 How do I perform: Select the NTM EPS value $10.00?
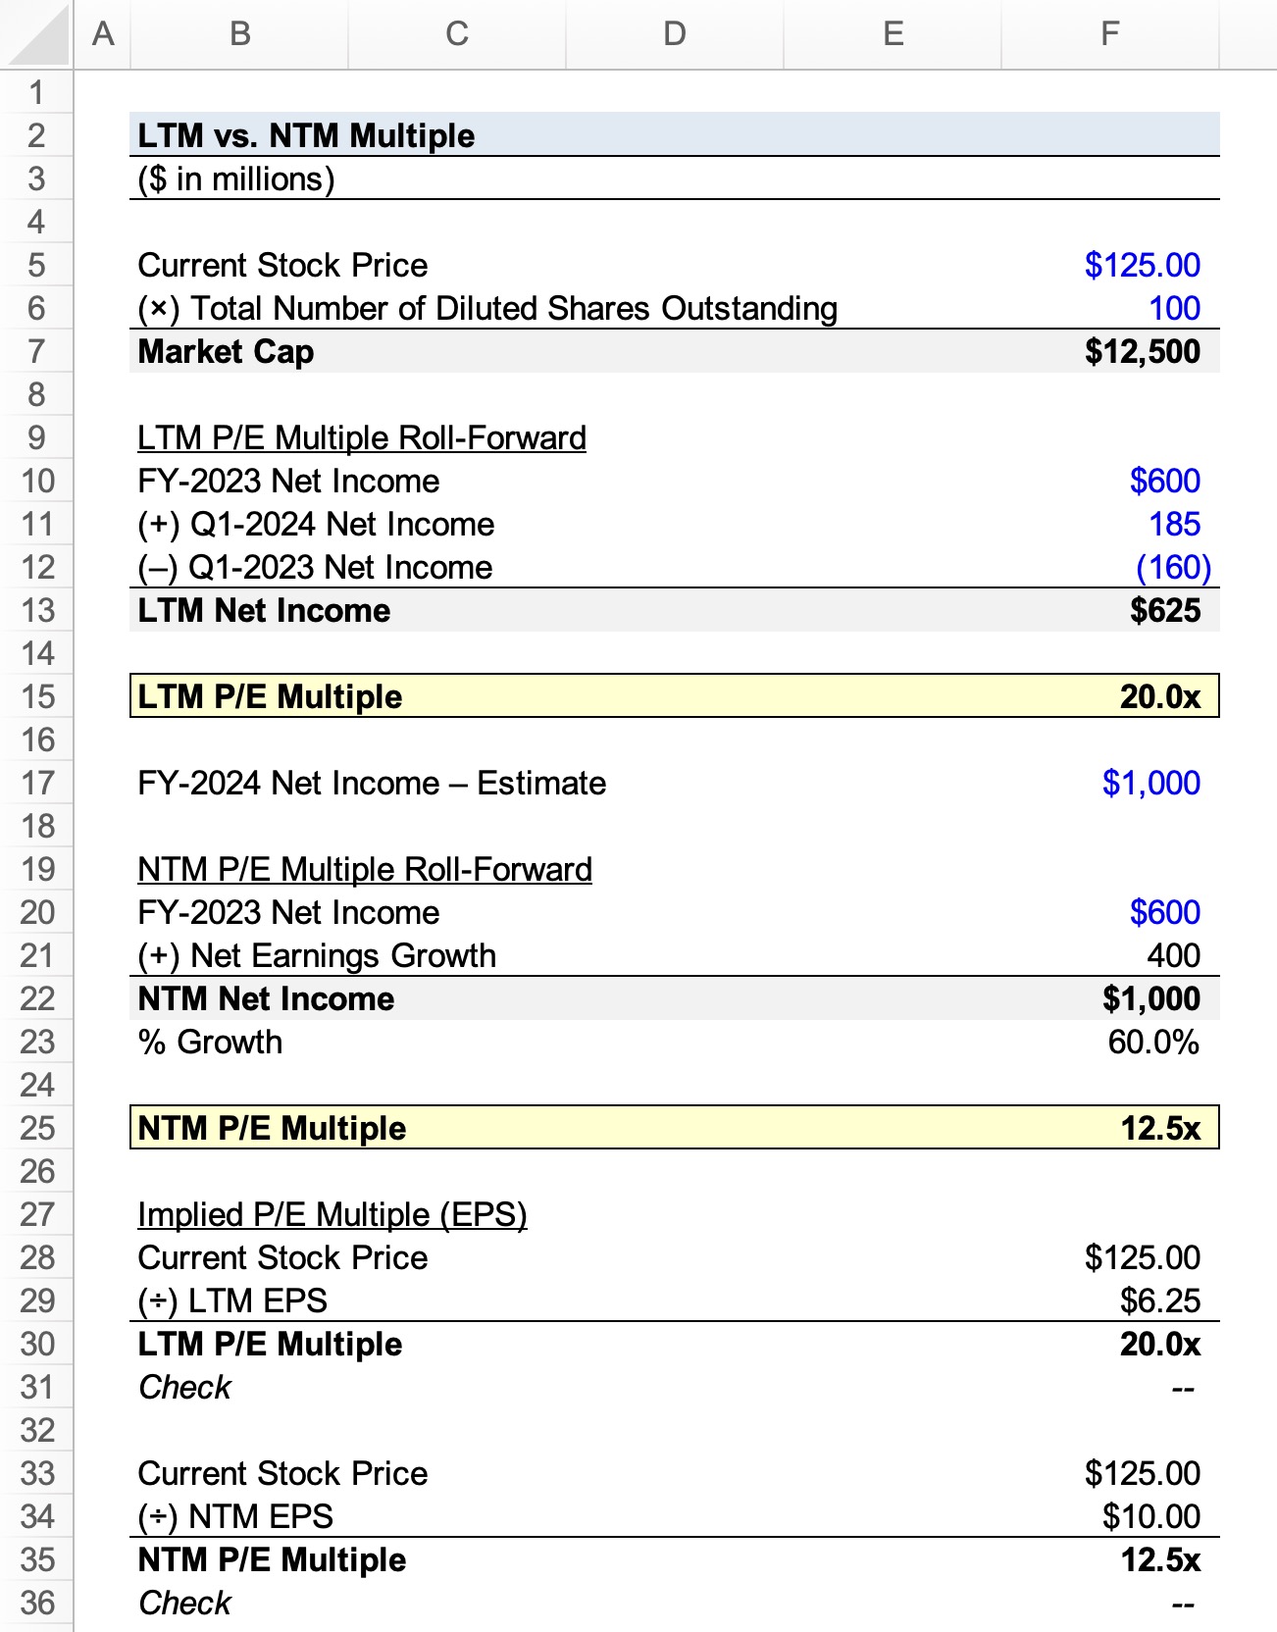(x=1151, y=1516)
